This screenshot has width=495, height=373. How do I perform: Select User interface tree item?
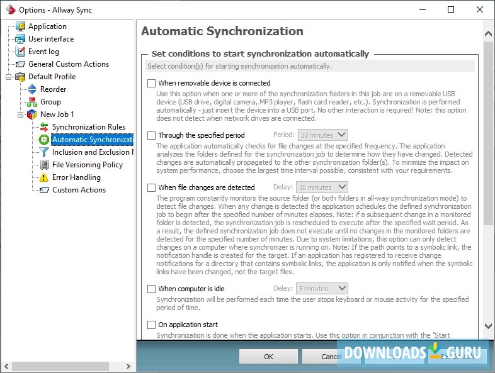51,39
